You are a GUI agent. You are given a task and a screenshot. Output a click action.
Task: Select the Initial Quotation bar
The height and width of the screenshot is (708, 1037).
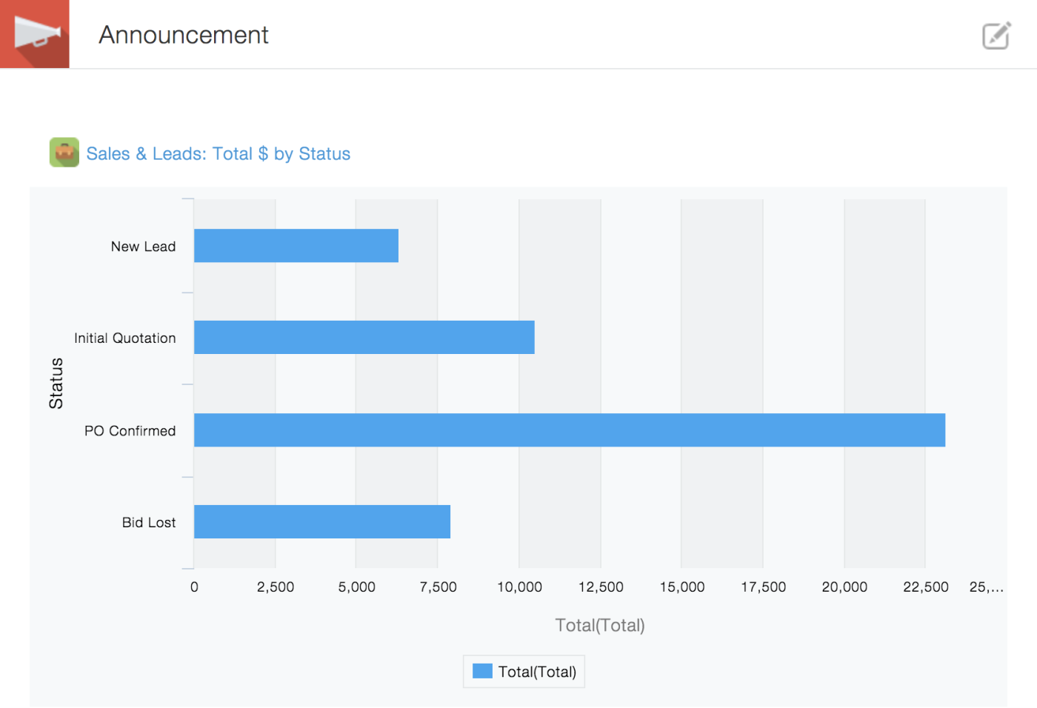364,338
